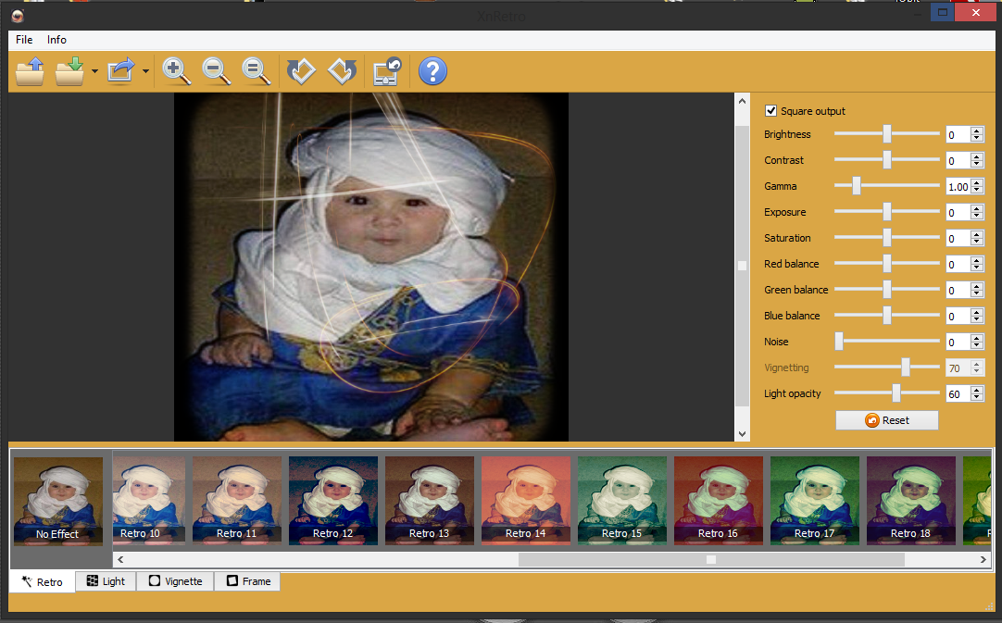The width and height of the screenshot is (1002, 623).
Task: Click the Save image folder icon
Action: click(70, 71)
